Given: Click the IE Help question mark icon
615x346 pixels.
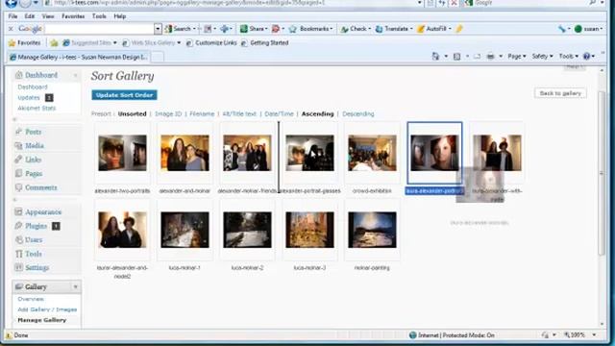Looking at the screenshot, I should [586, 57].
